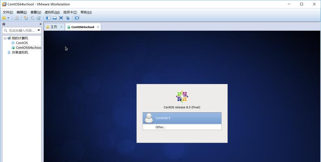Click the library search input field

(x=22, y=30)
